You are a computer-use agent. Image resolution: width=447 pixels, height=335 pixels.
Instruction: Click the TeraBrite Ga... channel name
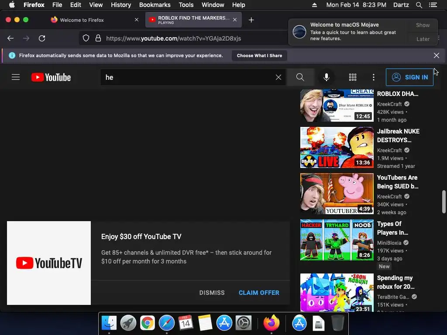(x=393, y=297)
